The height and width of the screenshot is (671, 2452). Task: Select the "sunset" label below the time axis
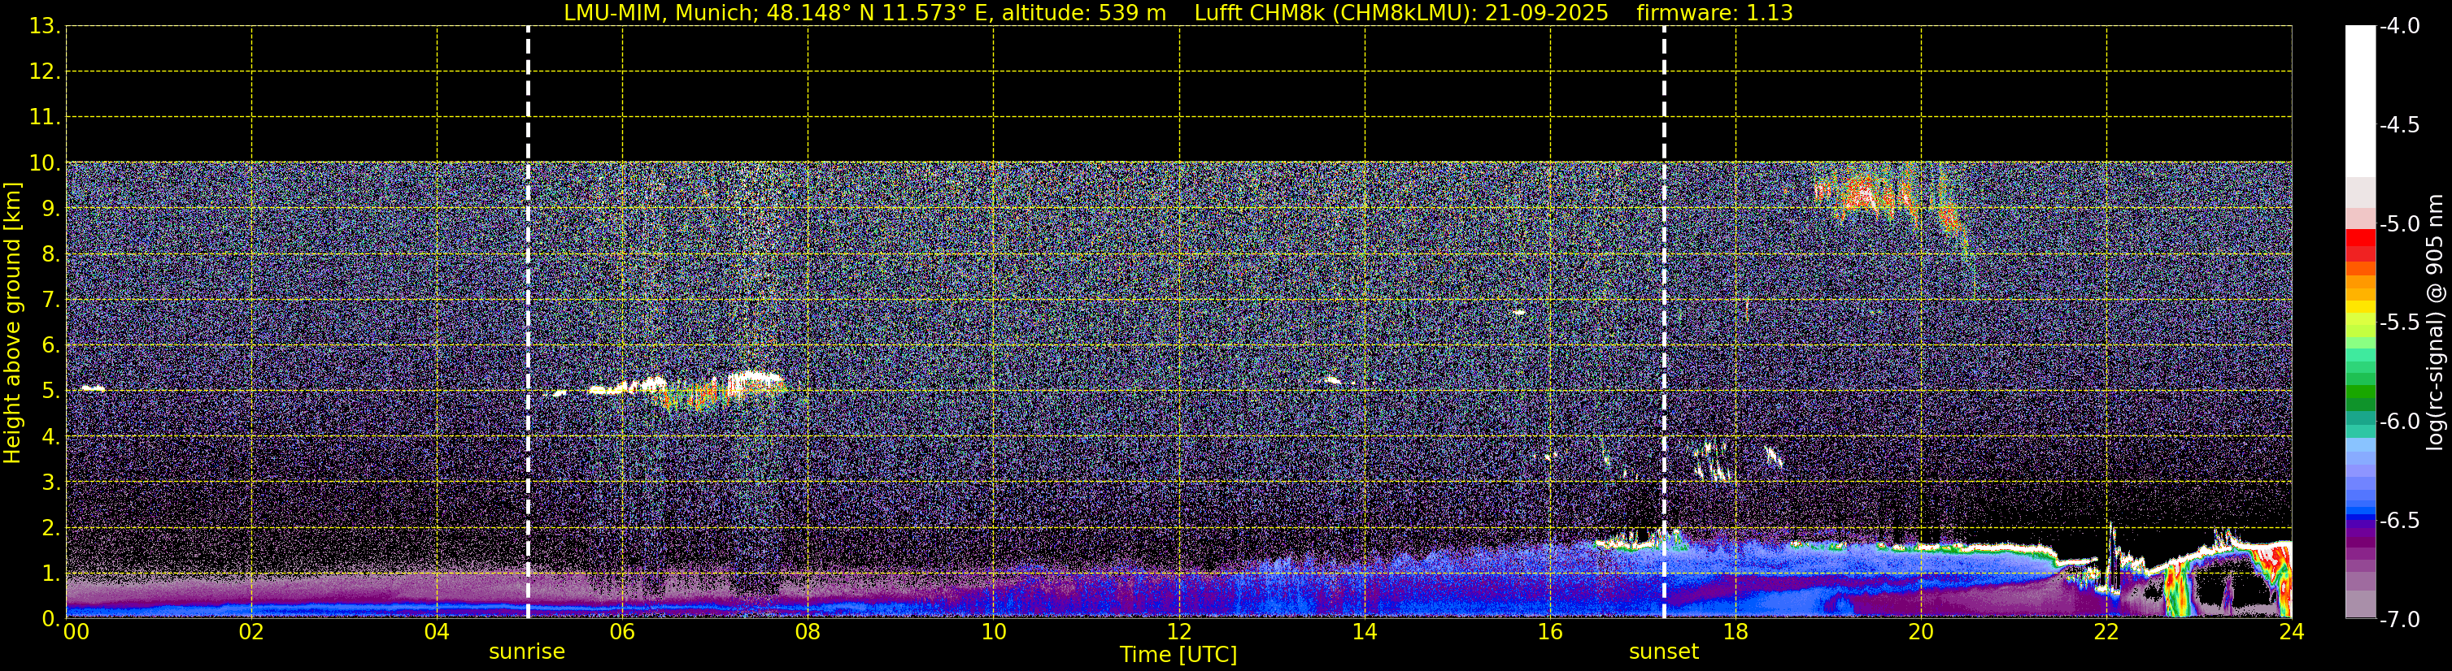coord(1664,652)
